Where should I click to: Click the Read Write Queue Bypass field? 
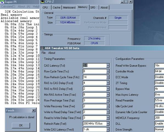click(159, 65)
